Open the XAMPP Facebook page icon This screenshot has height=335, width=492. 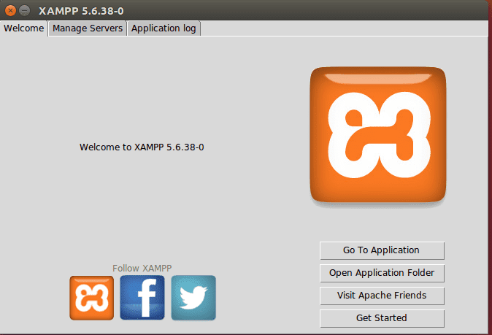pos(142,297)
